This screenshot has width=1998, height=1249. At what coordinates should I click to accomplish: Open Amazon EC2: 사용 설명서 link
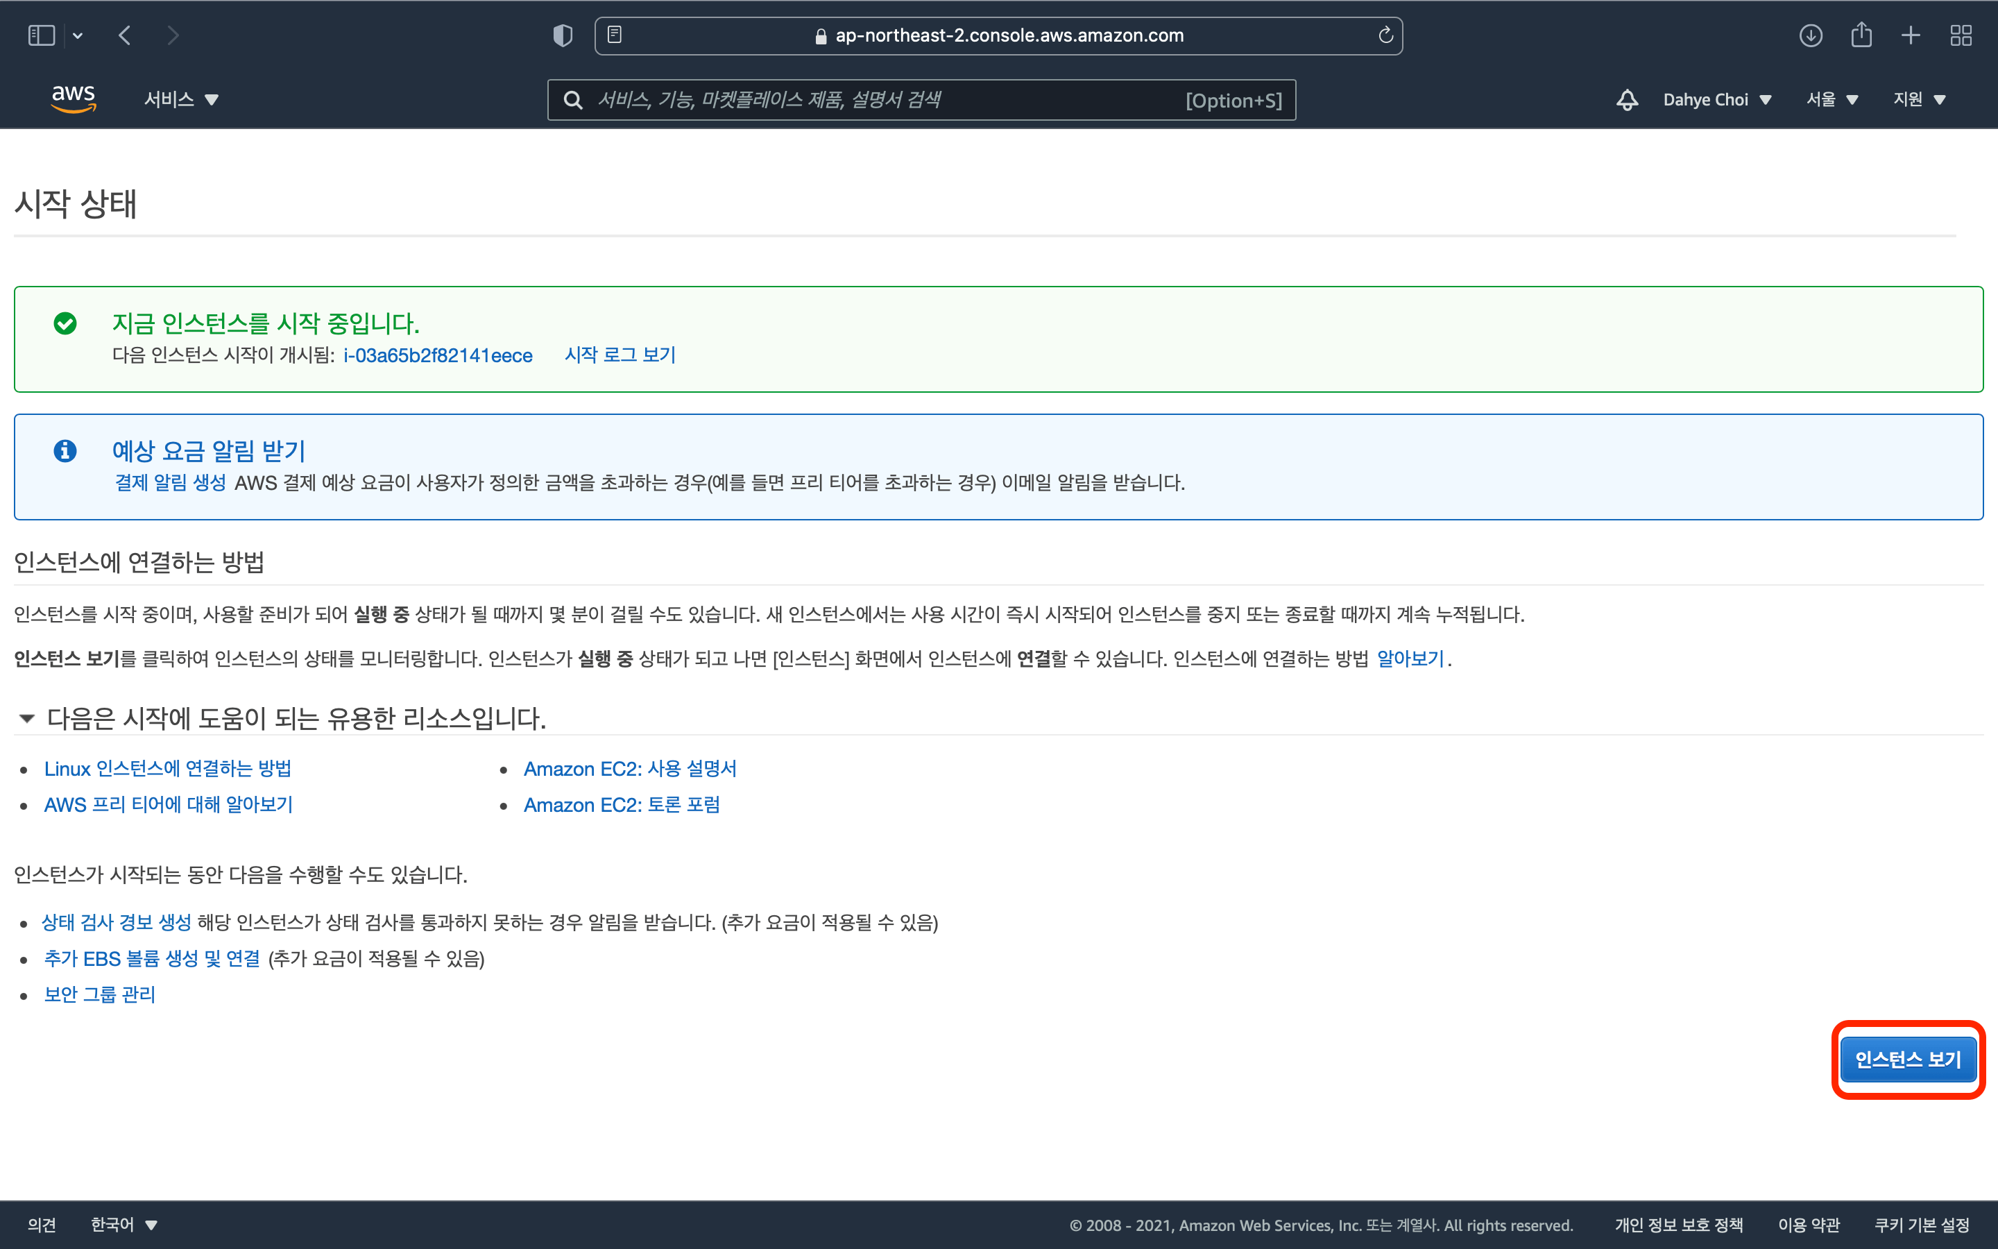tap(630, 768)
